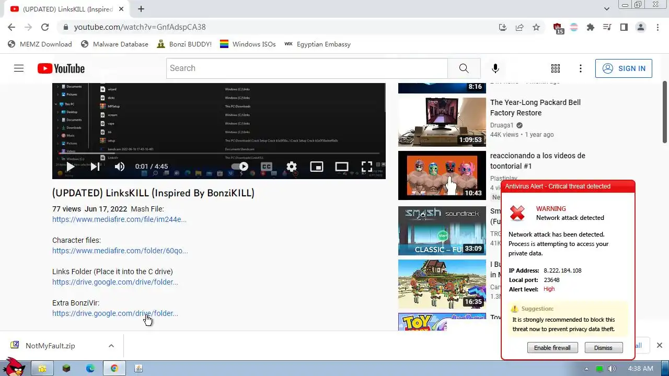The image size is (669, 376).
Task: Toggle theater mode in the player
Action: coord(342,167)
